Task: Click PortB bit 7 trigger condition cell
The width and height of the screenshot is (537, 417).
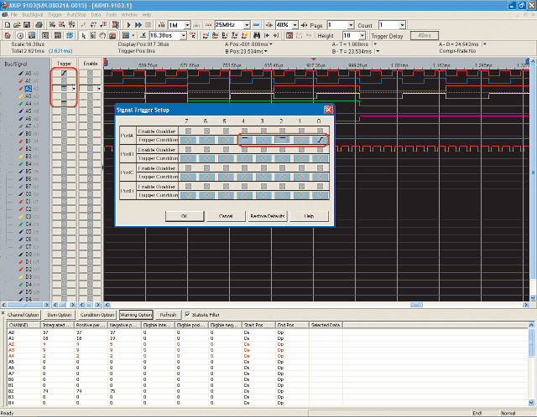Action: tap(186, 159)
